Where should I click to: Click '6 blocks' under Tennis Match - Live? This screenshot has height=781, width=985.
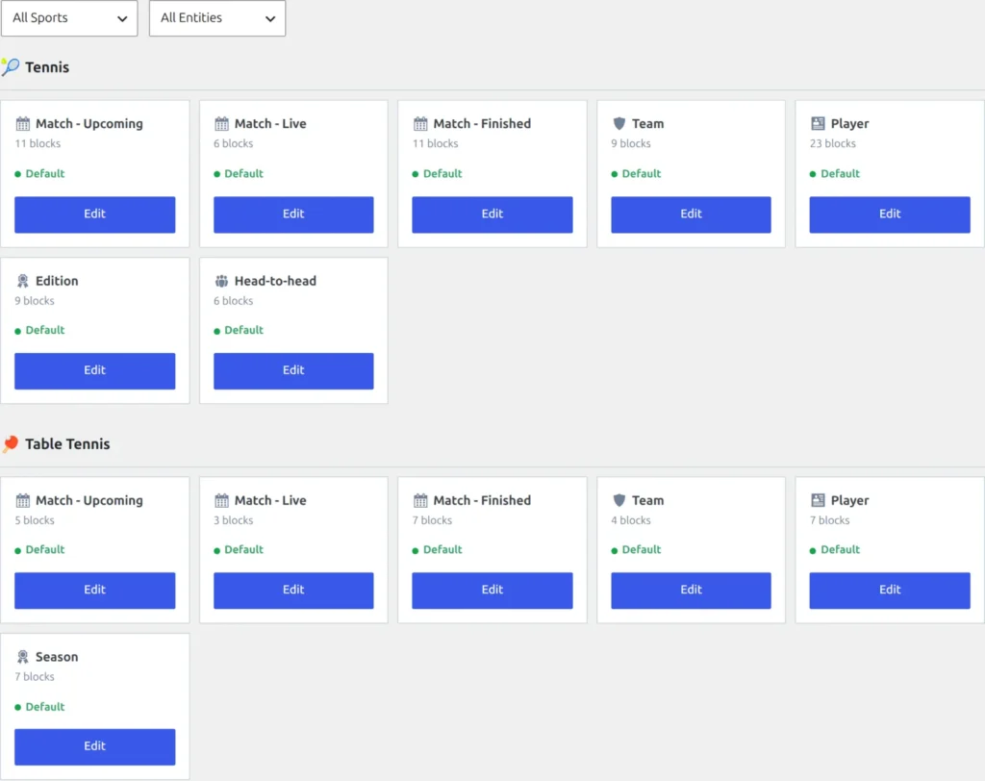pyautogui.click(x=233, y=143)
